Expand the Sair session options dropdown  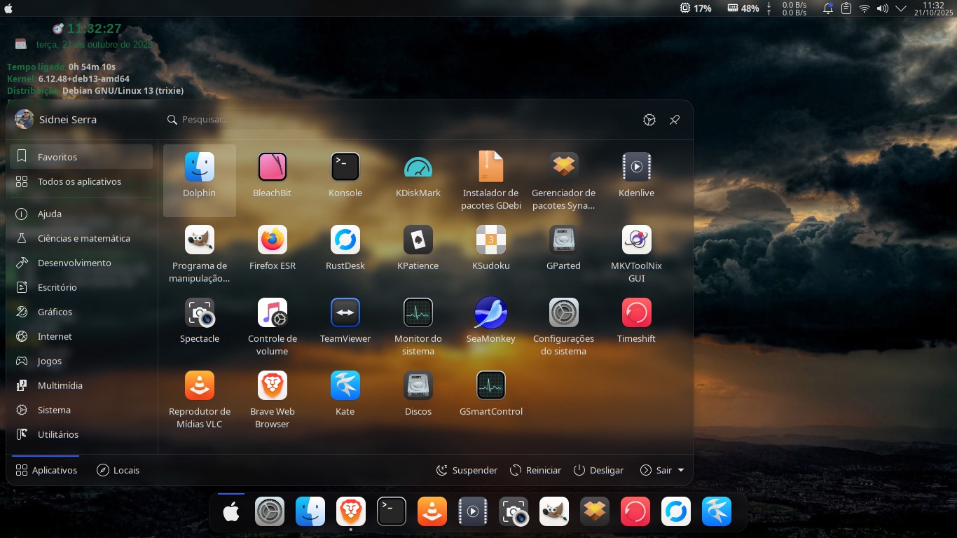[662, 470]
